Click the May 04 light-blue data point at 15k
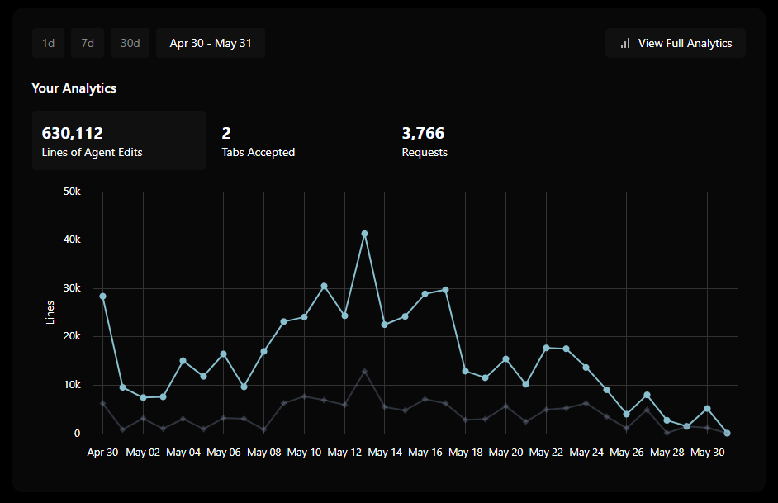 pos(183,361)
